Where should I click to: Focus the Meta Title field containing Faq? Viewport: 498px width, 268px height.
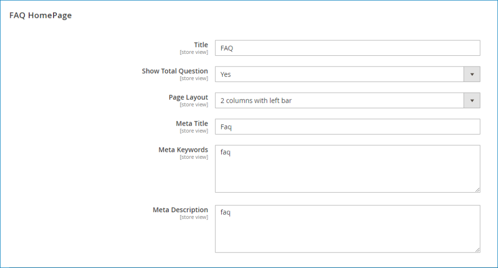pyautogui.click(x=347, y=127)
